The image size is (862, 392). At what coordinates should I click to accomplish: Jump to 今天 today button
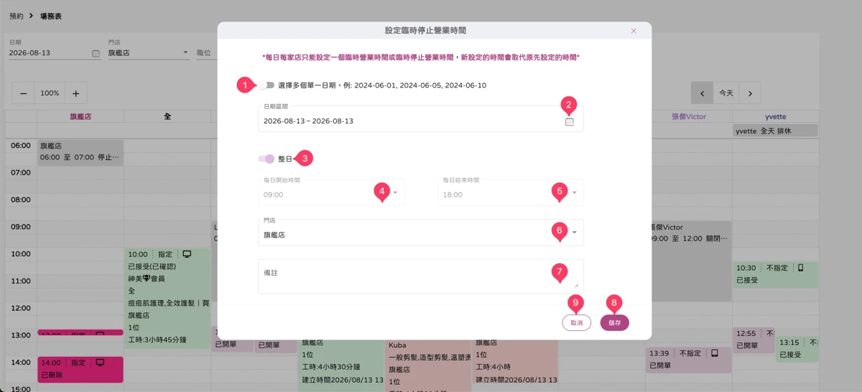click(726, 93)
